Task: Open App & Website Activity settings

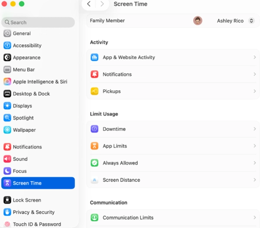Action: click(173, 57)
